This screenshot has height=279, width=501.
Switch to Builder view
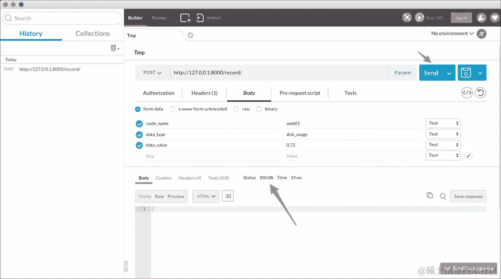click(x=135, y=18)
